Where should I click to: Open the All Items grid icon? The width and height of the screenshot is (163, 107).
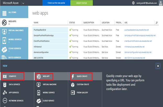(4, 13)
